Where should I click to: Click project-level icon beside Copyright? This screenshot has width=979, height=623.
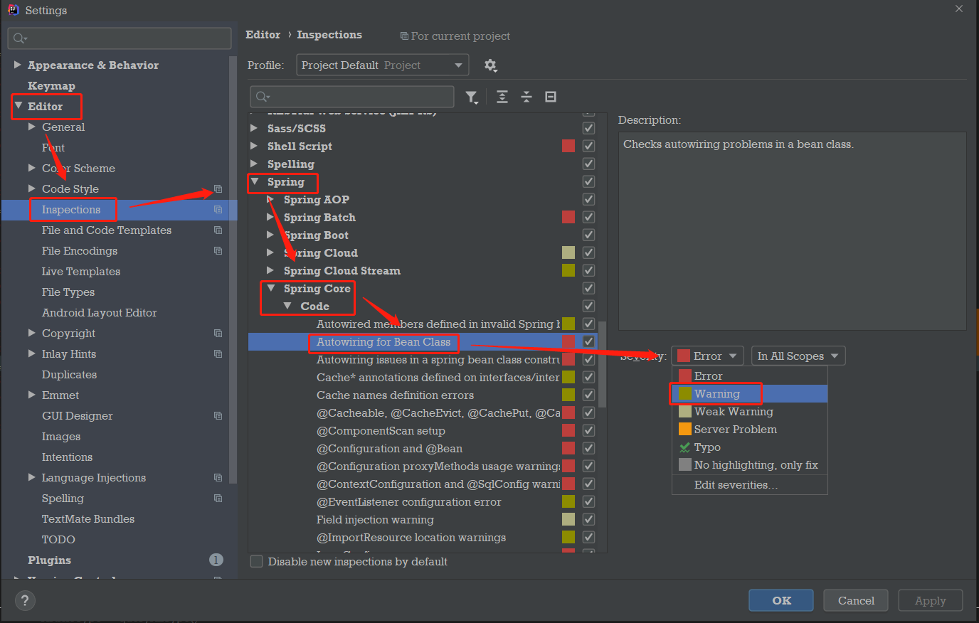pos(218,334)
